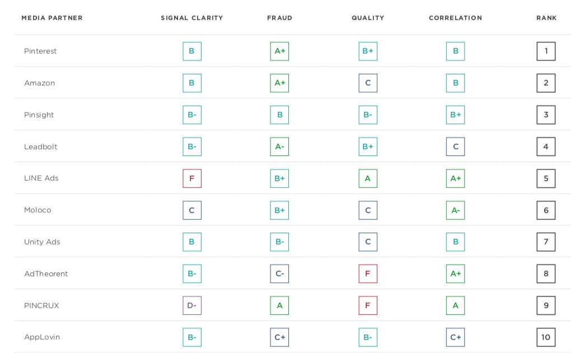571x353 pixels.
Task: Click Unity Ads' Signal Clarity B badge
Action: point(192,242)
